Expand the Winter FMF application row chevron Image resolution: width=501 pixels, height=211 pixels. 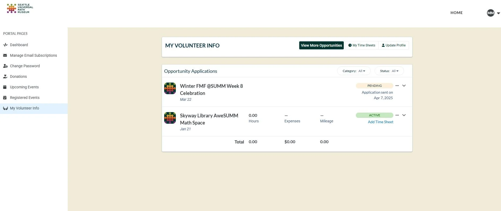click(404, 86)
